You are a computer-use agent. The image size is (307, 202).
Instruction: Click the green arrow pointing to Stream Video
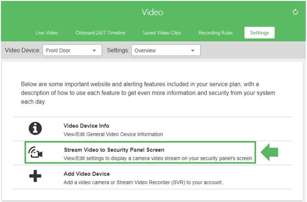269,152
